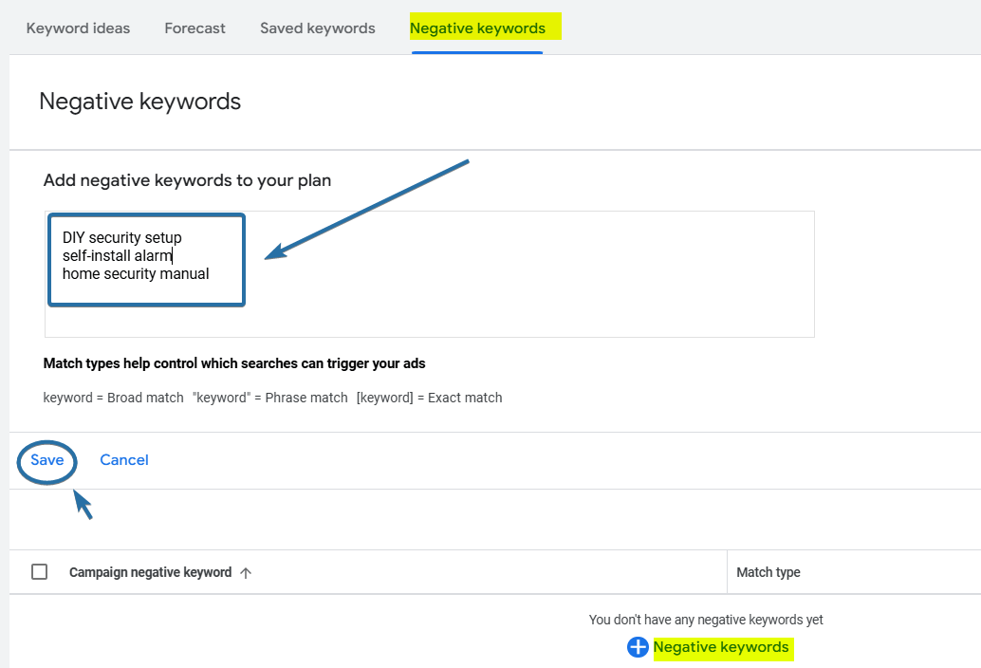Open the highlighted Negative keywords link
This screenshot has width=981, height=668.
pos(722,647)
